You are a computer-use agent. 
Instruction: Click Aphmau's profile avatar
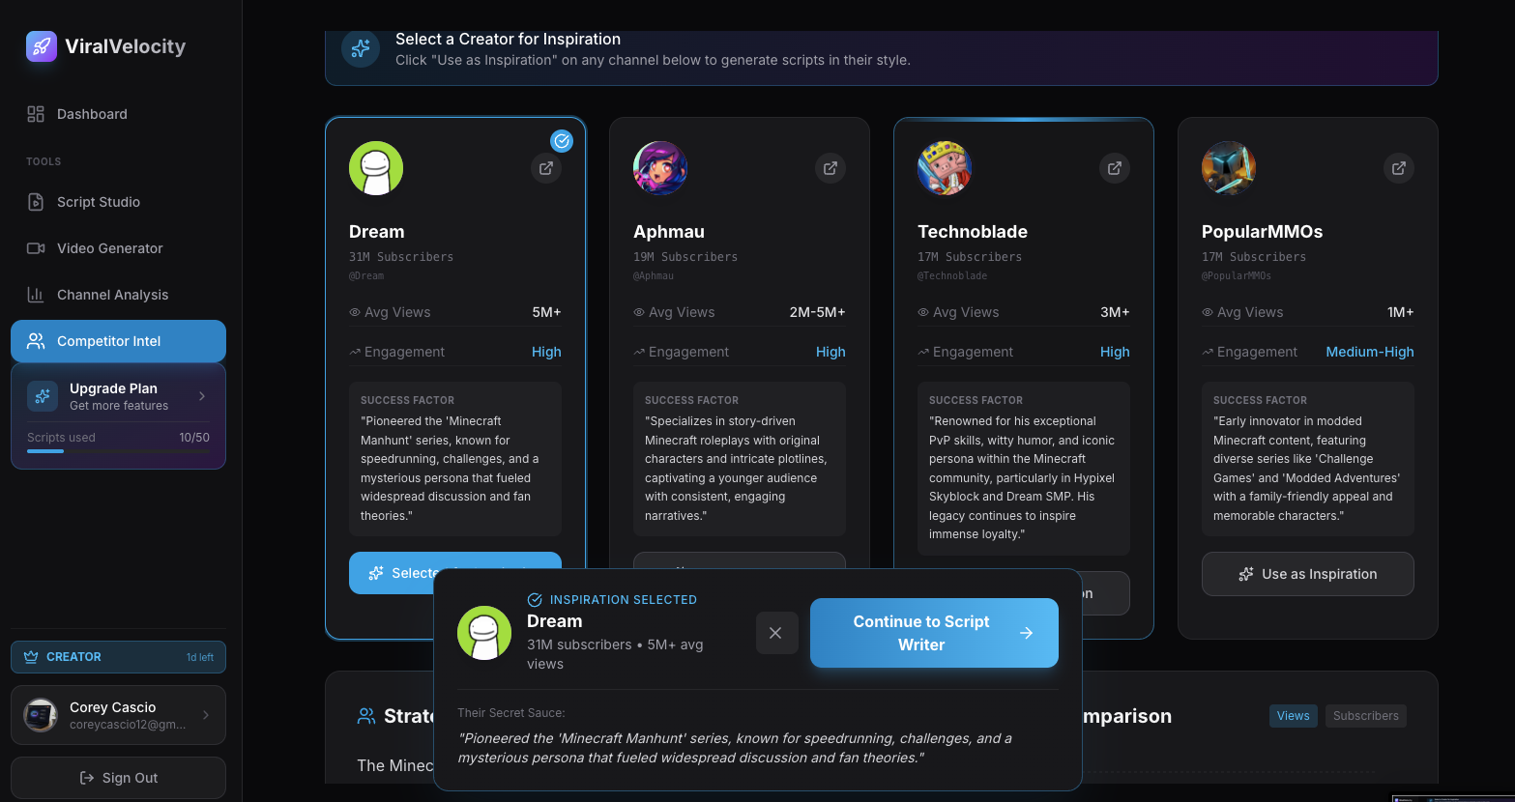pyautogui.click(x=660, y=168)
